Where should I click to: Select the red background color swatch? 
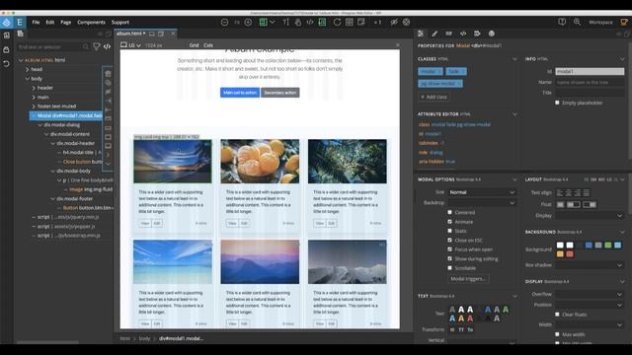(570, 254)
